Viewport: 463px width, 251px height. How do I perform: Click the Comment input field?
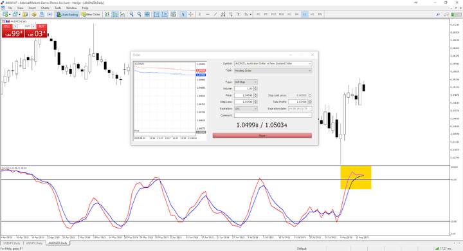pyautogui.click(x=273, y=115)
